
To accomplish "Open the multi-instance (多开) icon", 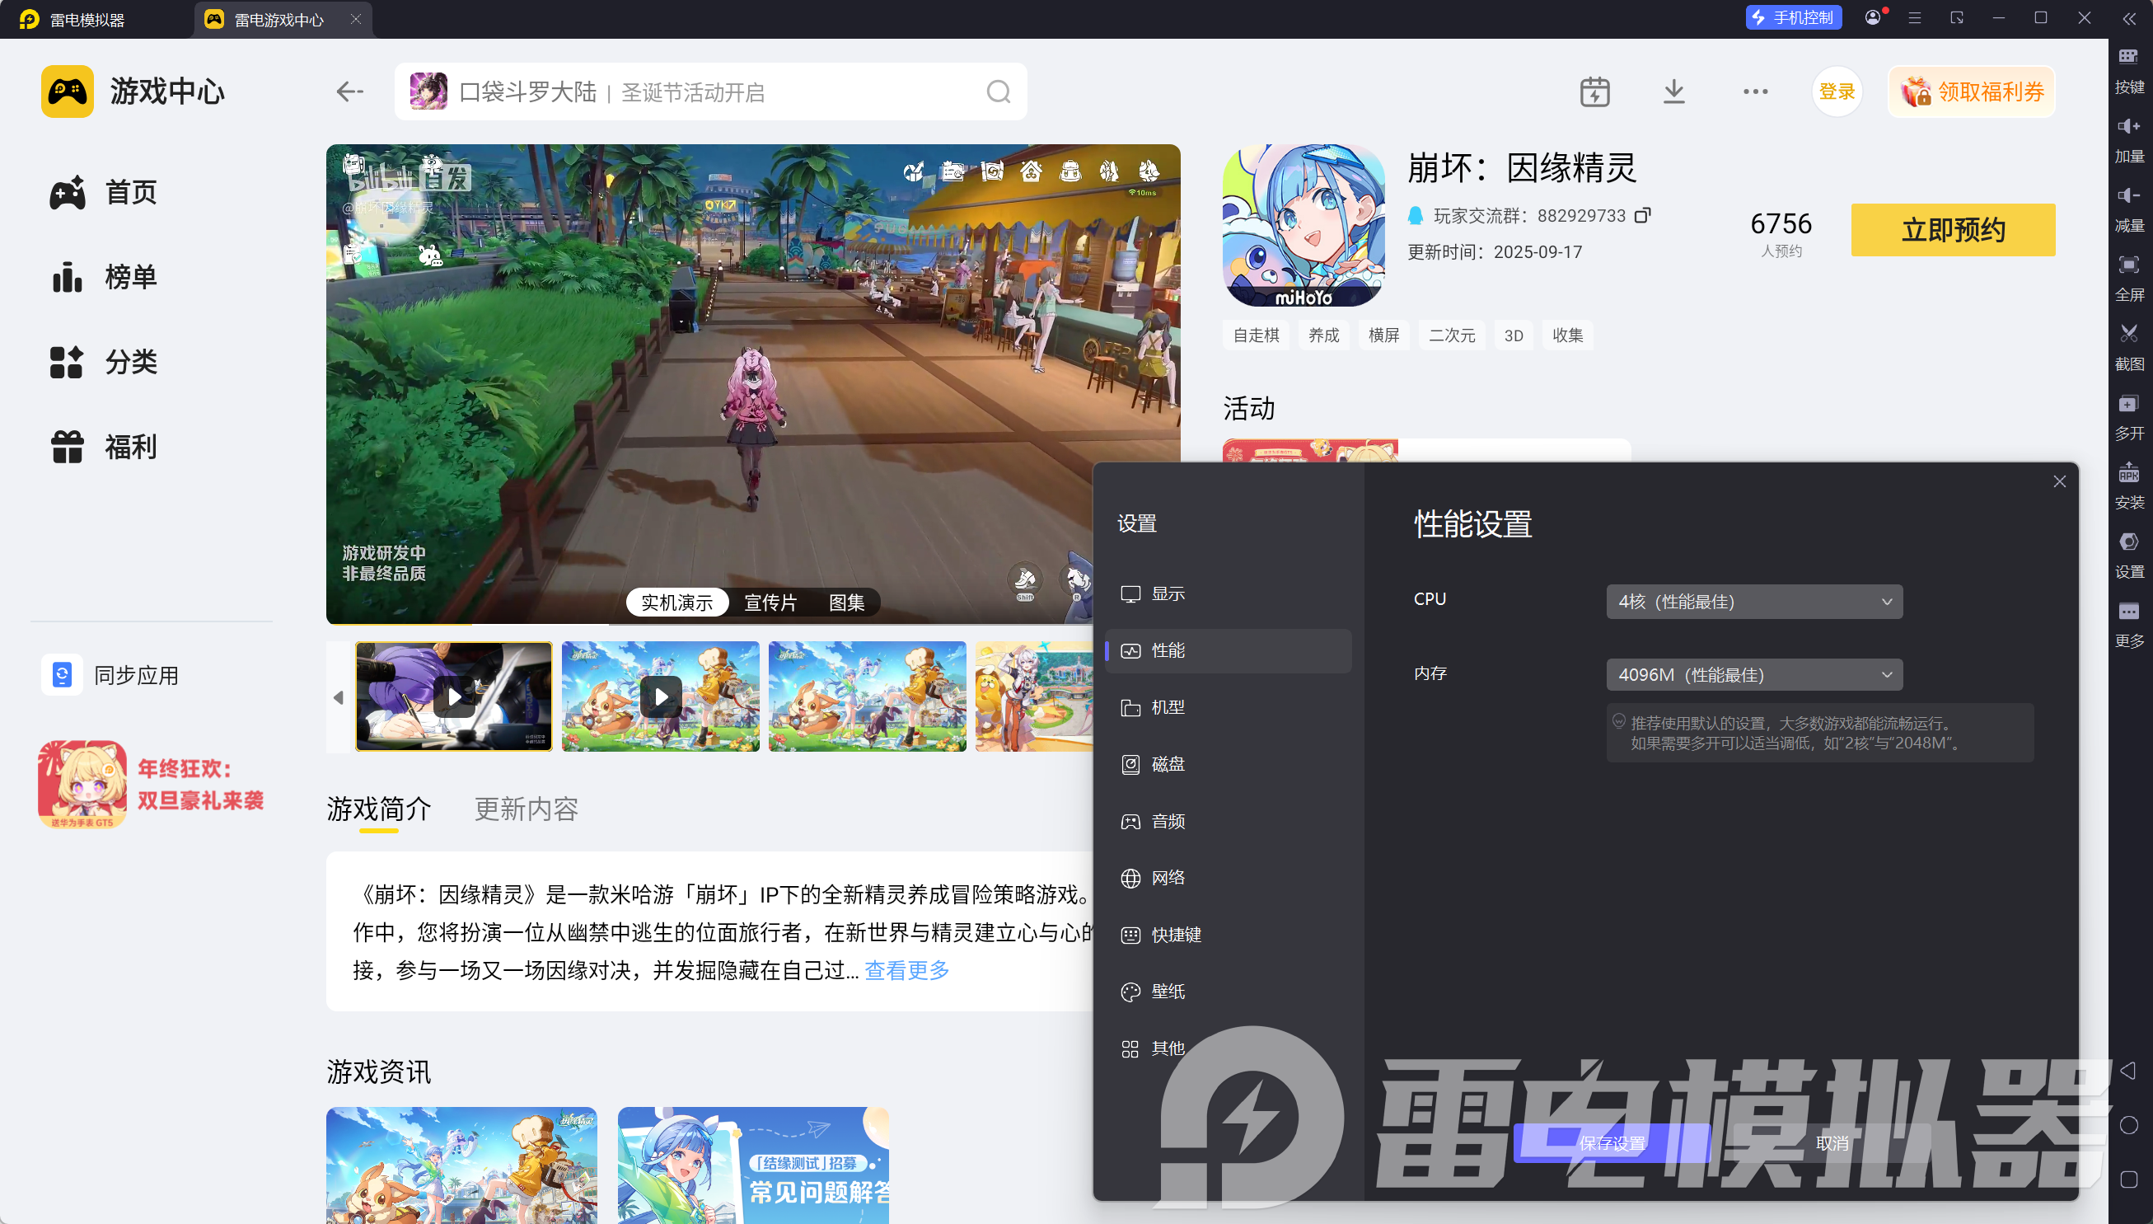I will click(2127, 405).
